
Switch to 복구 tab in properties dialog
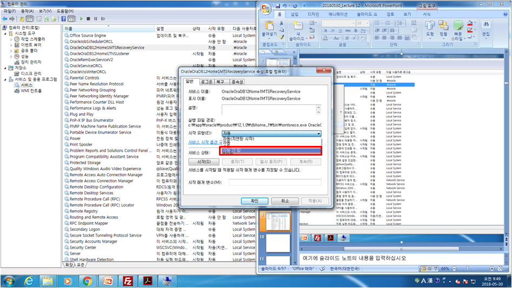point(221,82)
